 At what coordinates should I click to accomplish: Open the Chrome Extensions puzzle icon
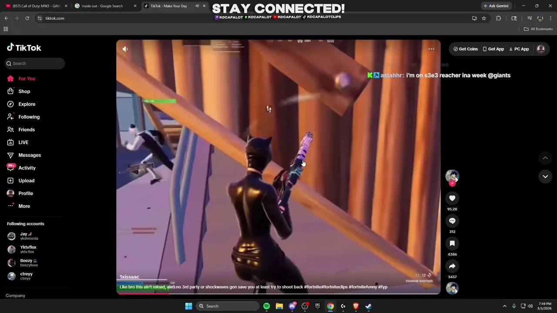click(499, 18)
